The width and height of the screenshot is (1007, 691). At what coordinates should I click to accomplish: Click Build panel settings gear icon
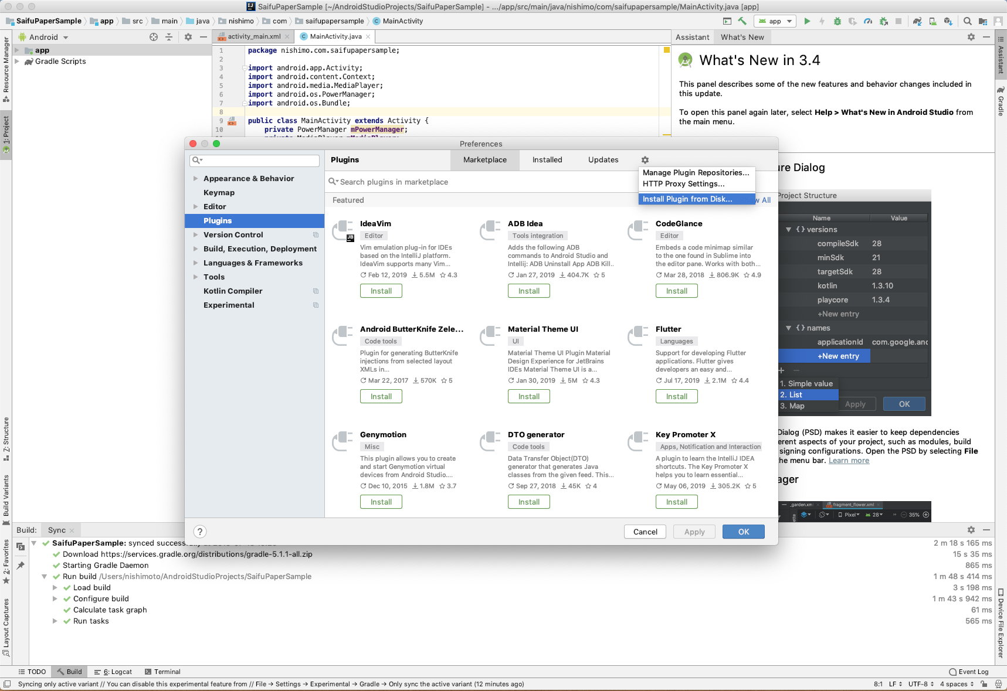point(971,530)
